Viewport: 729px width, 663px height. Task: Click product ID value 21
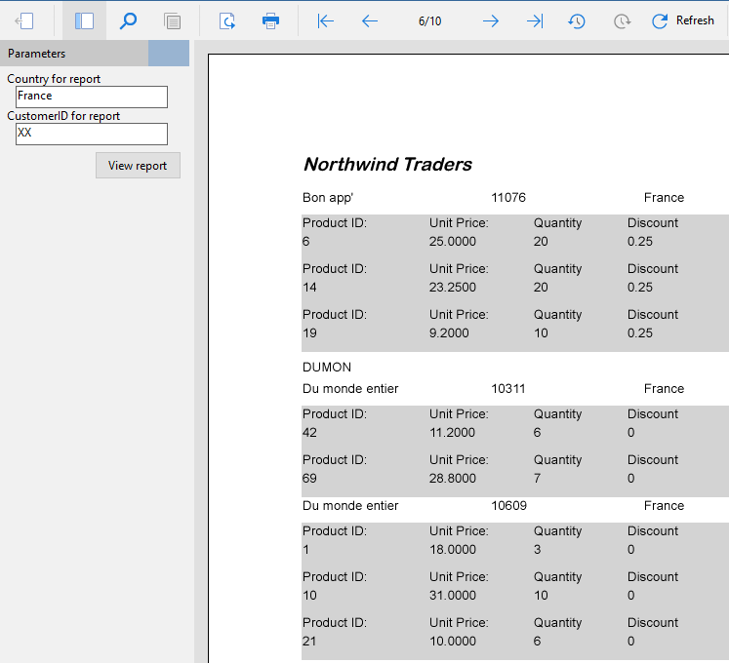click(x=309, y=642)
